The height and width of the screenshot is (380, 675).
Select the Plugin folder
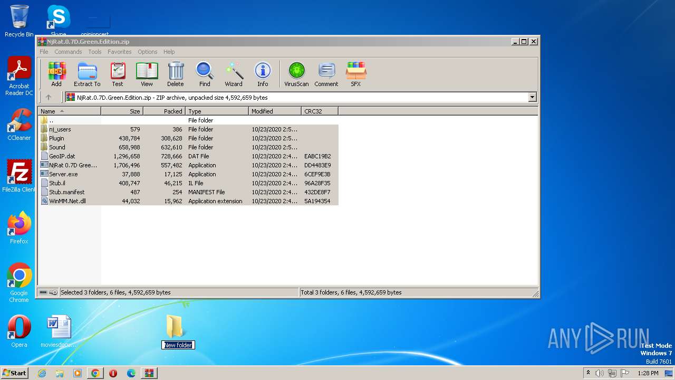click(188, 138)
